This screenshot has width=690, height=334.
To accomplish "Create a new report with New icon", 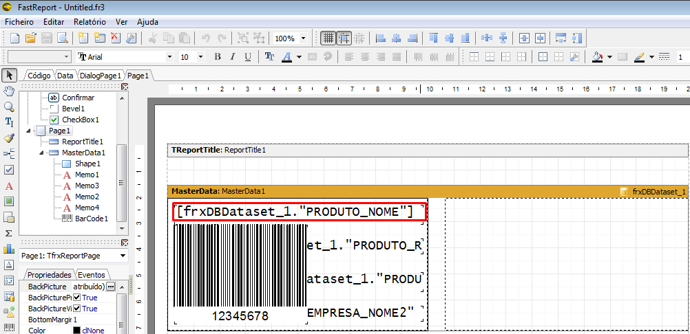I will [x=15, y=38].
